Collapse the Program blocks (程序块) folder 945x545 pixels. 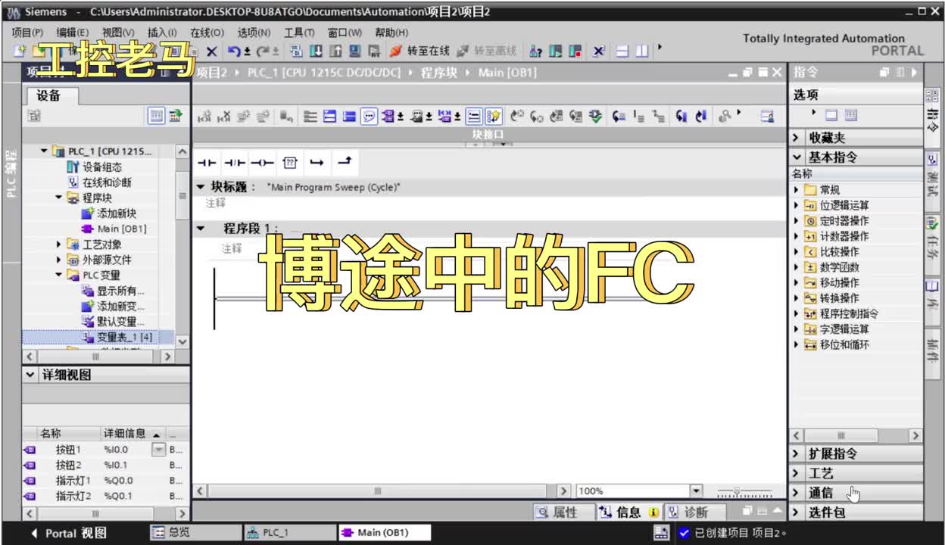coord(59,198)
